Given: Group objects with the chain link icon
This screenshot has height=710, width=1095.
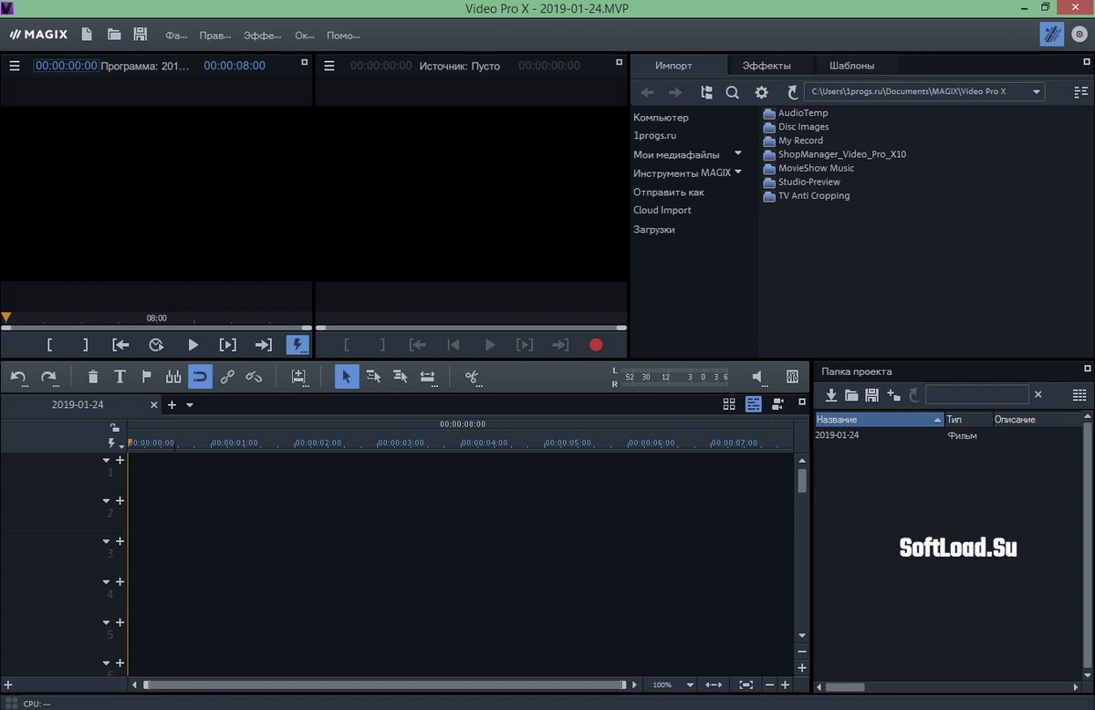Looking at the screenshot, I should (227, 376).
